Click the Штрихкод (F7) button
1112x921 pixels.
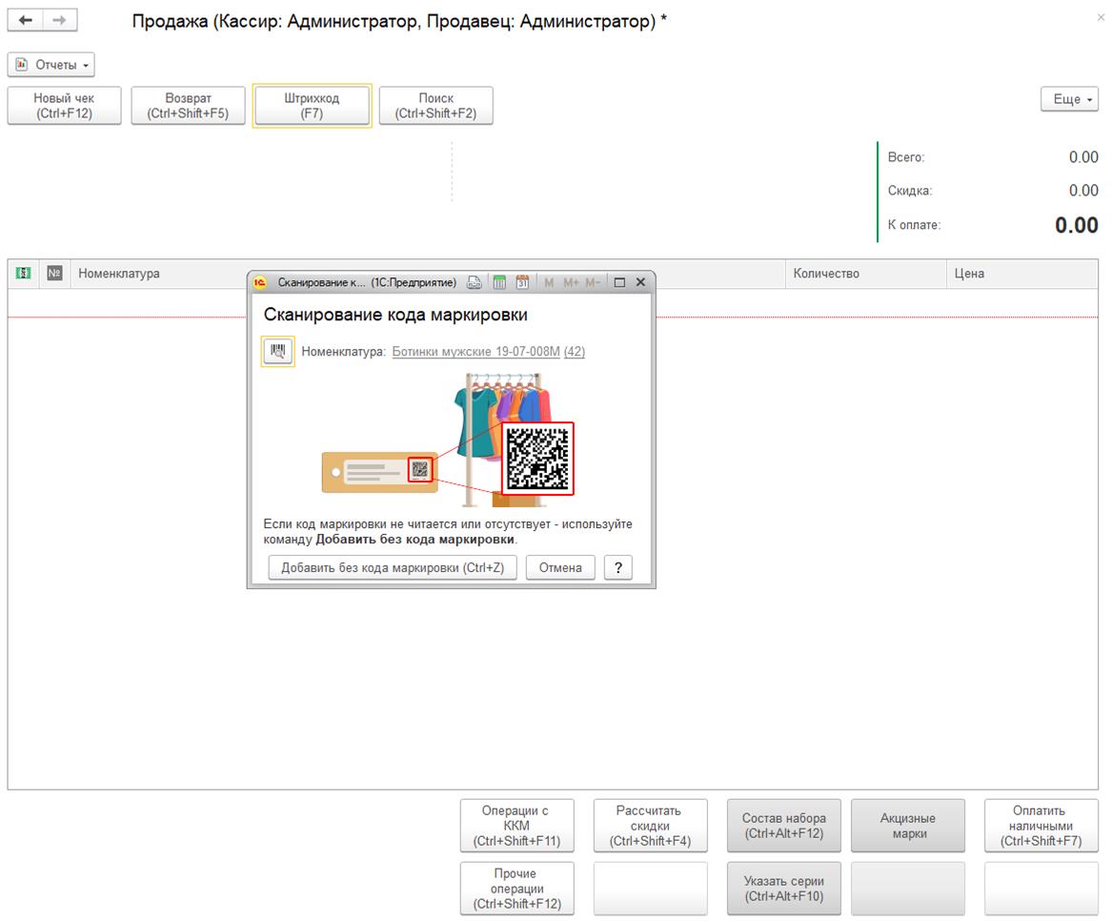312,106
